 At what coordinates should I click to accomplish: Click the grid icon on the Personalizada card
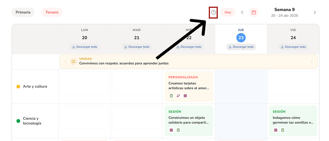tap(185, 96)
